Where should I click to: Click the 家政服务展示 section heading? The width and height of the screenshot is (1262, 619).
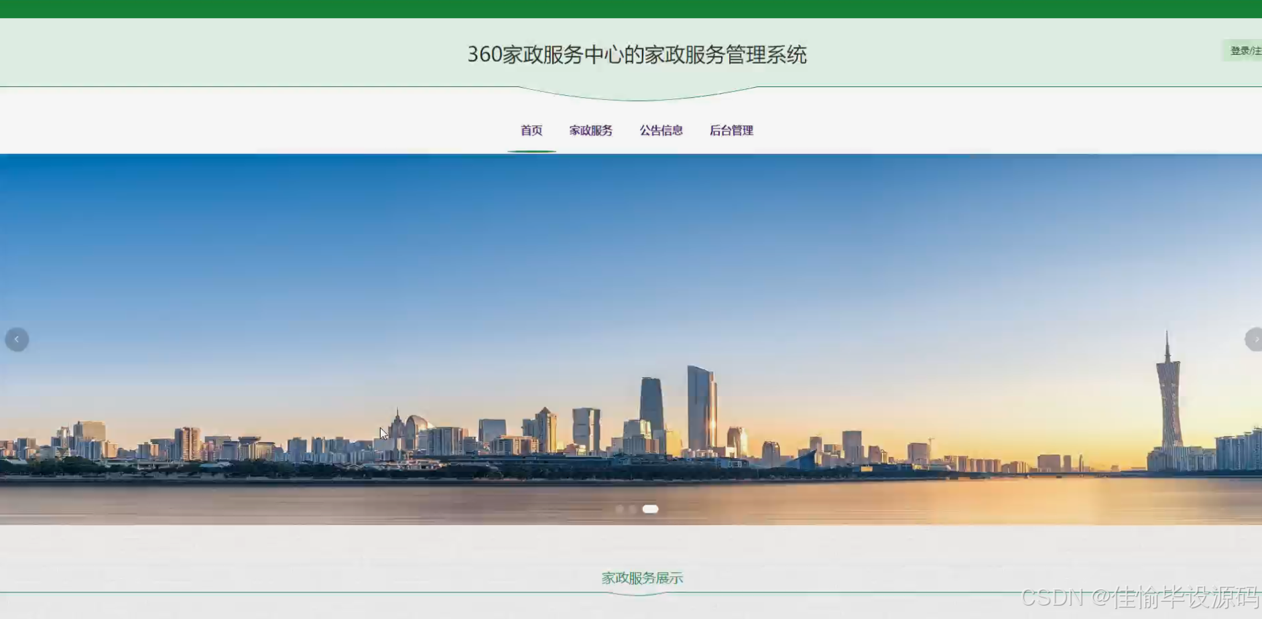click(x=642, y=577)
